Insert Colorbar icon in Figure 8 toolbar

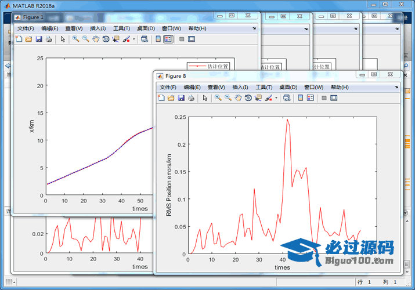click(301, 98)
